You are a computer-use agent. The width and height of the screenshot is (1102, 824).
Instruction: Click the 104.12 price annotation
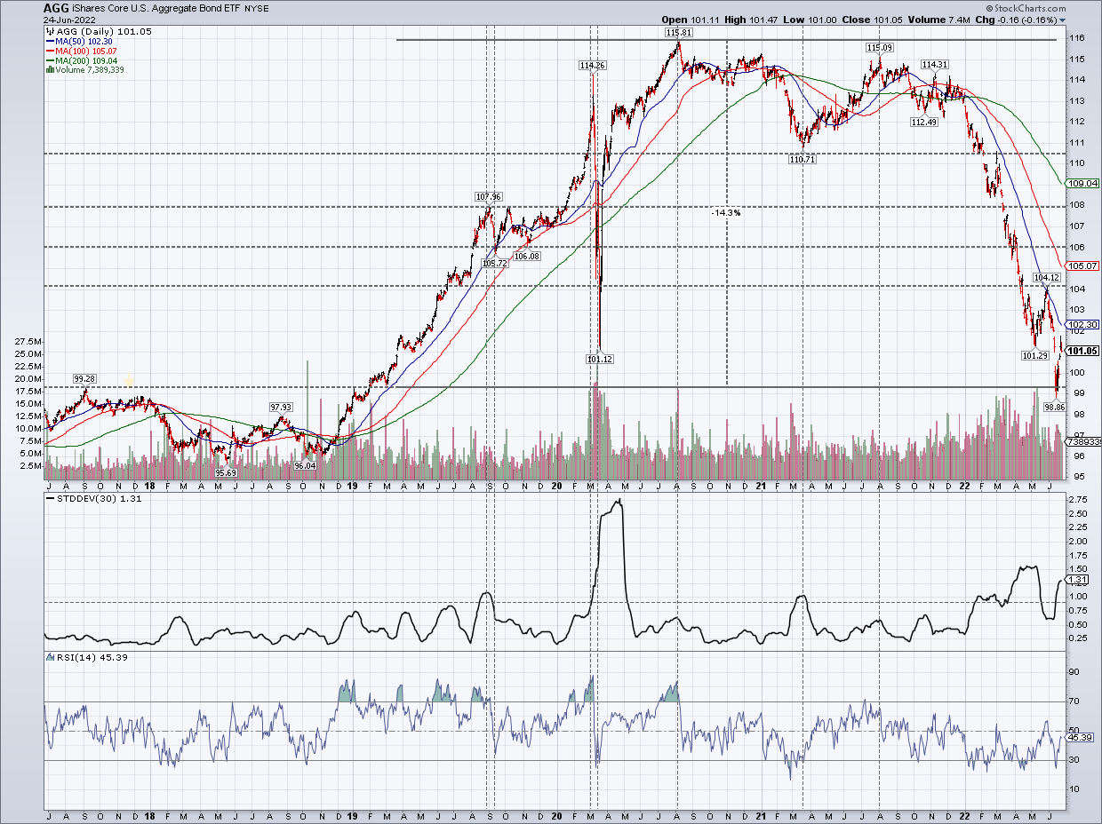click(x=1048, y=278)
